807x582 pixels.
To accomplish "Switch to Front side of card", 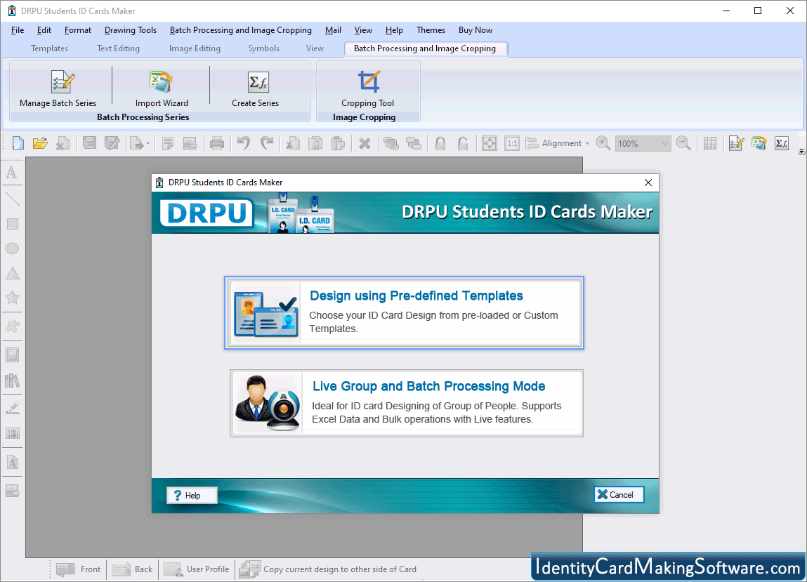I will click(x=79, y=569).
